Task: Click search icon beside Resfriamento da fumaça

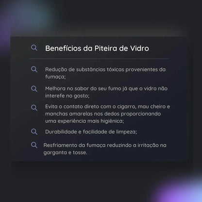Action: pos(34,145)
